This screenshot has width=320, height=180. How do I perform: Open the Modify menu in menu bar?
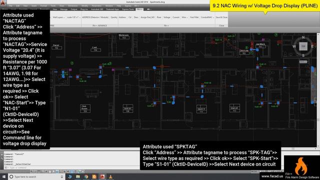pyautogui.click(x=84, y=6)
